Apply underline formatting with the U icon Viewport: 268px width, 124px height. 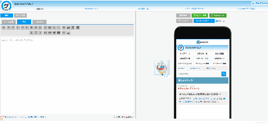[31, 33]
